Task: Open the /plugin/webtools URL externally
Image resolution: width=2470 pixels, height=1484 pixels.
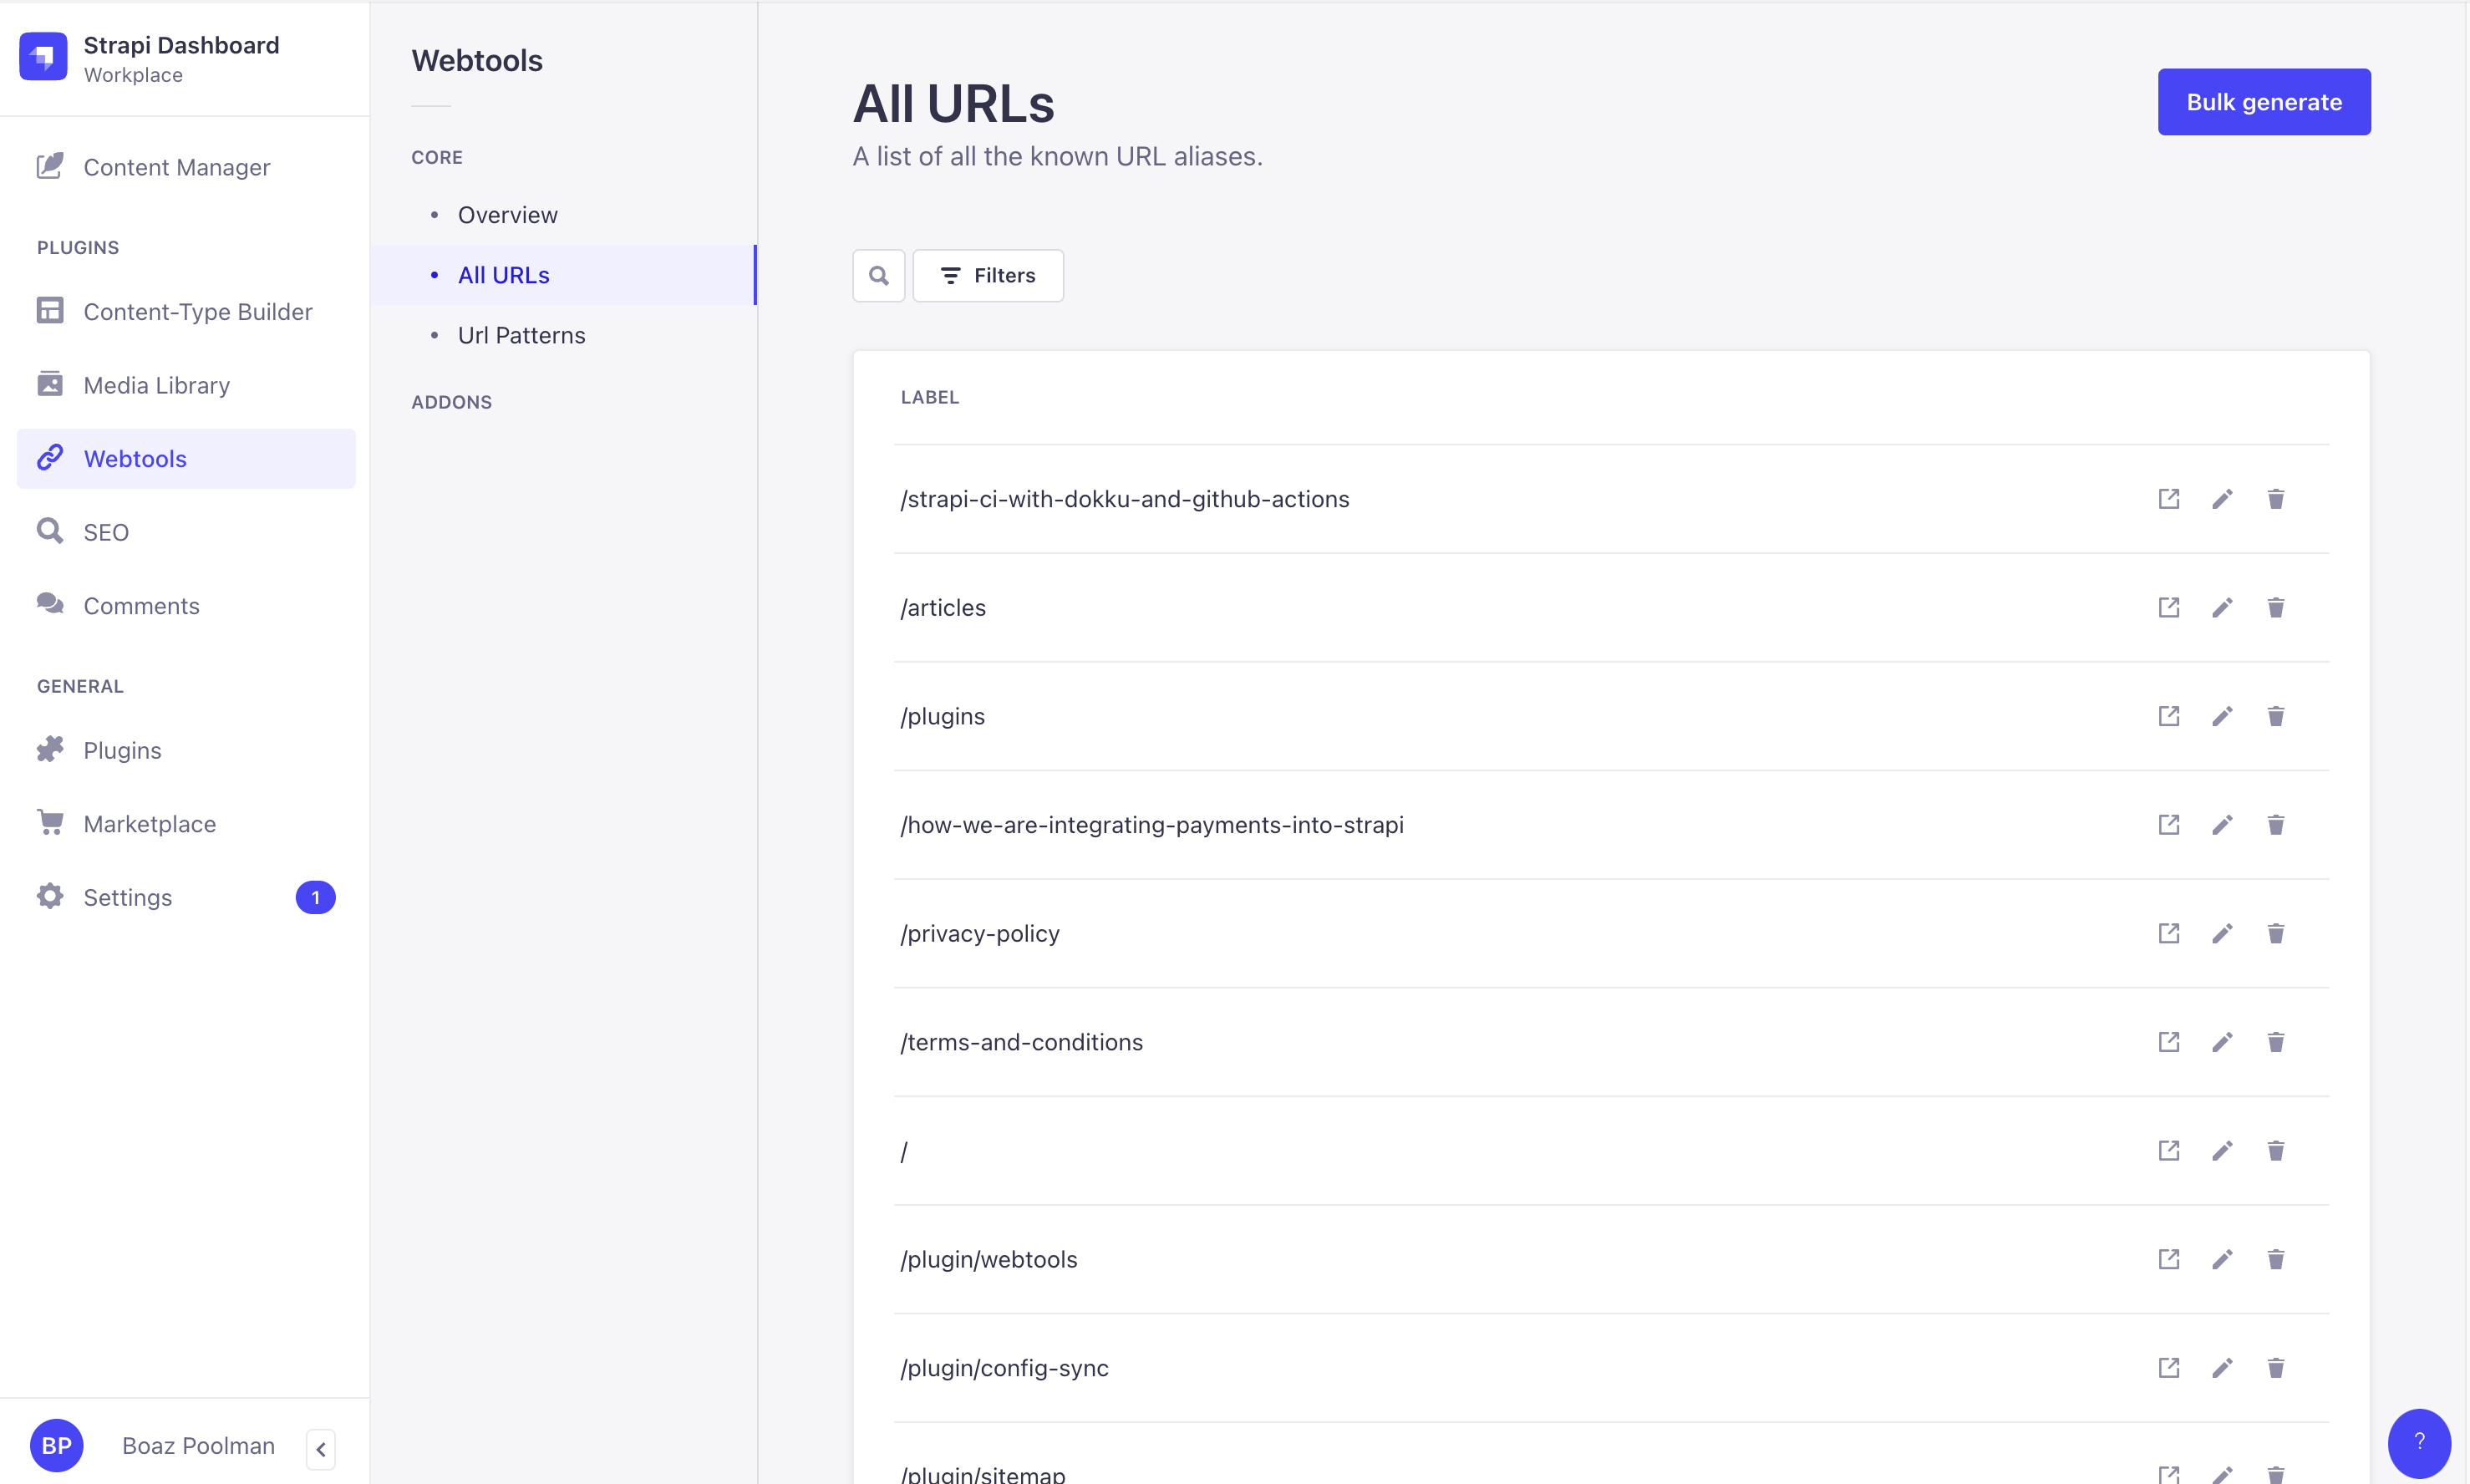Action: point(2168,1260)
